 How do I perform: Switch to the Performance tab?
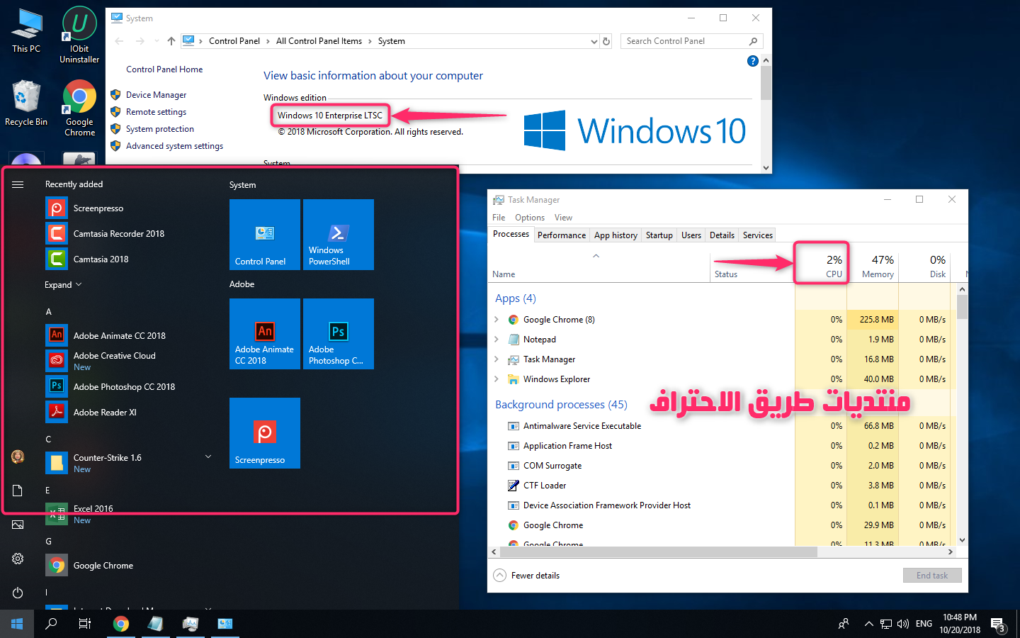pyautogui.click(x=561, y=235)
